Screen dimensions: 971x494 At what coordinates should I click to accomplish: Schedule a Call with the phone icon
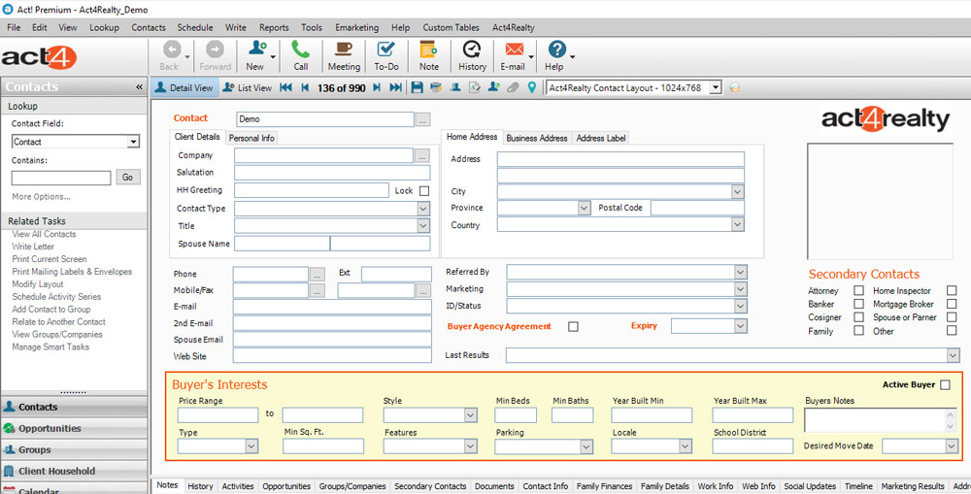point(300,55)
